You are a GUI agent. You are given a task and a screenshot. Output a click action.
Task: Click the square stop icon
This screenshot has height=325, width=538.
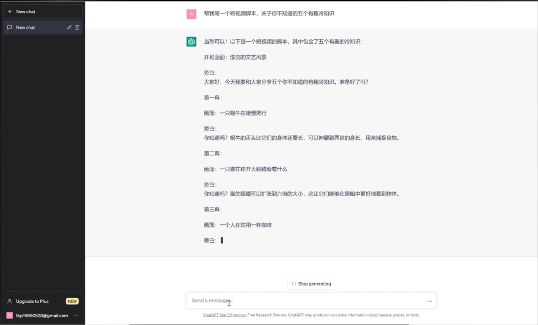(x=294, y=284)
